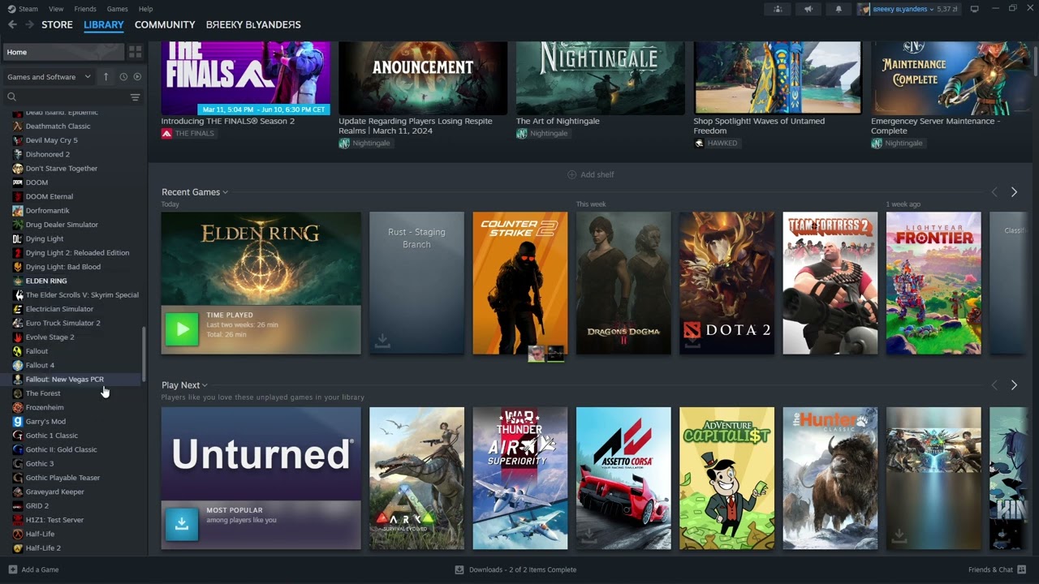Advance Recent Games shelf with right arrow
This screenshot has width=1039, height=584.
click(x=1014, y=192)
